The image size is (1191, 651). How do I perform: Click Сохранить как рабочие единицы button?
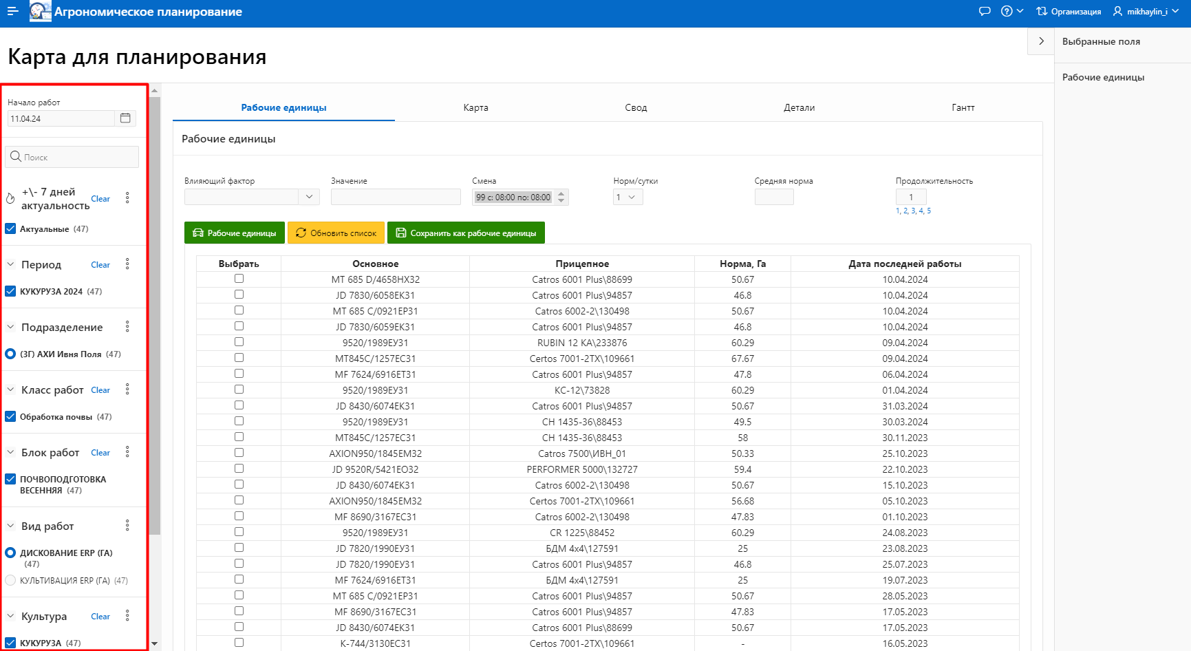tap(466, 233)
